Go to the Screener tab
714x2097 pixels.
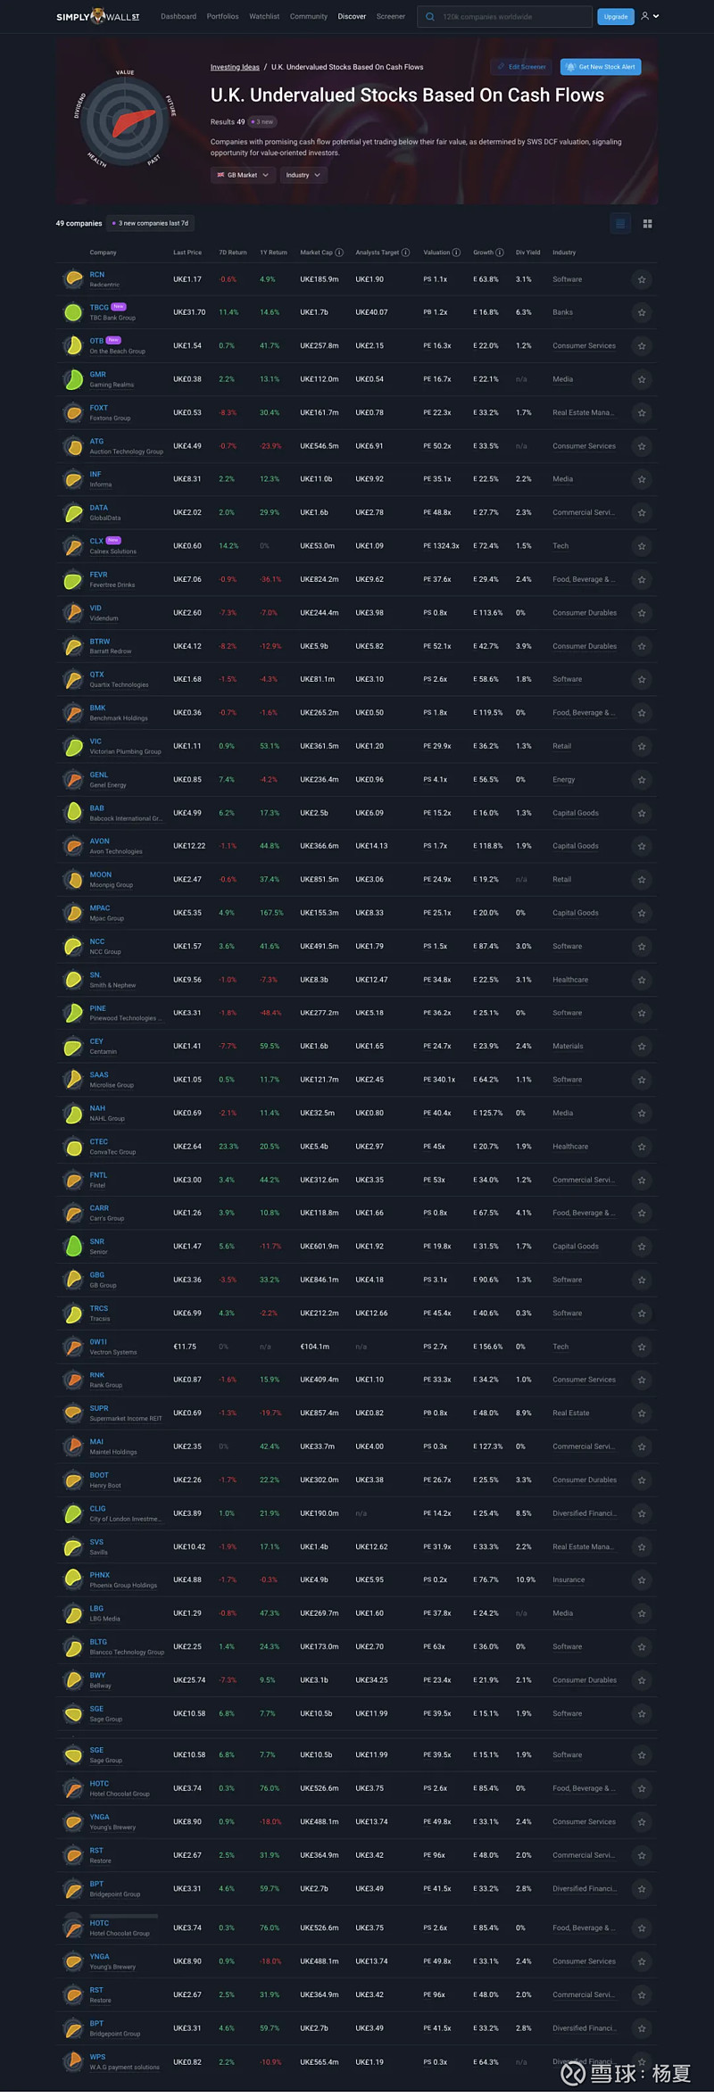coord(390,16)
